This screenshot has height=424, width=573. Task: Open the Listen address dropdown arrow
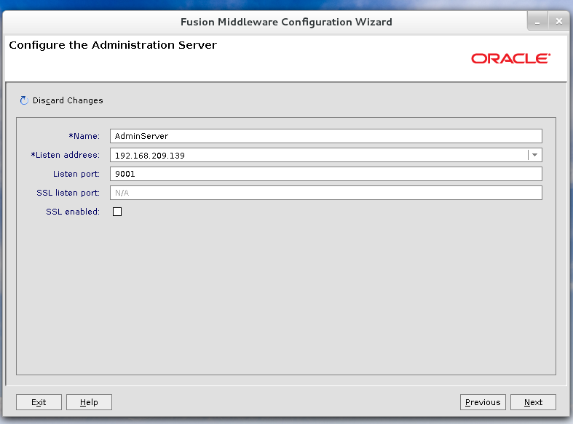(534, 155)
